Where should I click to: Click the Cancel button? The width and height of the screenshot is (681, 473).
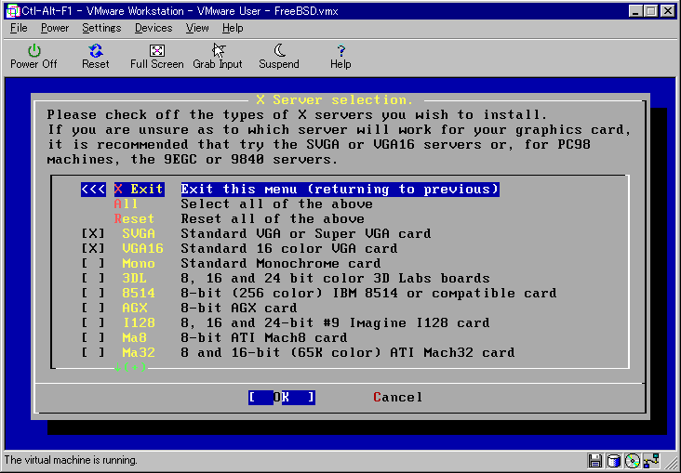point(398,397)
